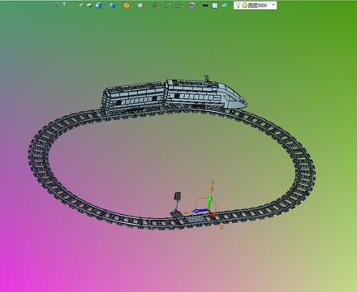Viewport: 357px width, 292px height.
Task: Click the red crosshair toolbar icon
Action: coord(154,5)
